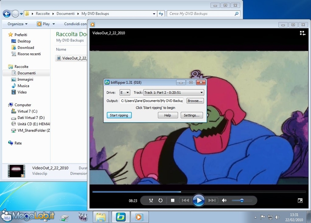The image size is (311, 223).
Task: Click the Windows Media Player title icon
Action: pyautogui.click(x=92, y=25)
